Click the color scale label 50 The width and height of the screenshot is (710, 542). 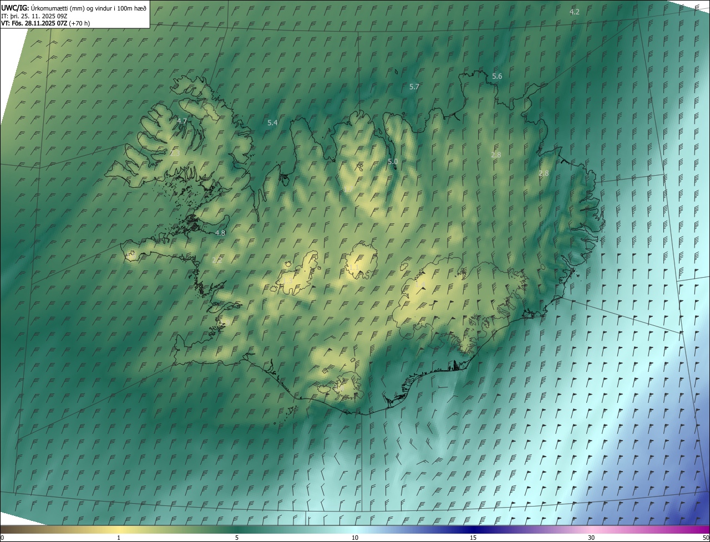point(706,538)
